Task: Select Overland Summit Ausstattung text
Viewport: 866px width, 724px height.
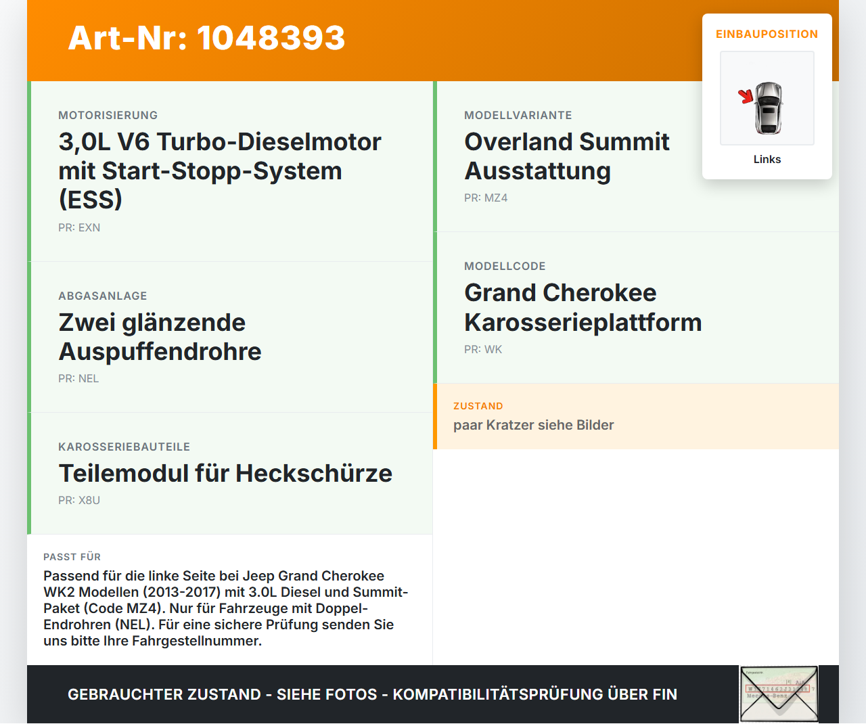Action: [x=567, y=156]
